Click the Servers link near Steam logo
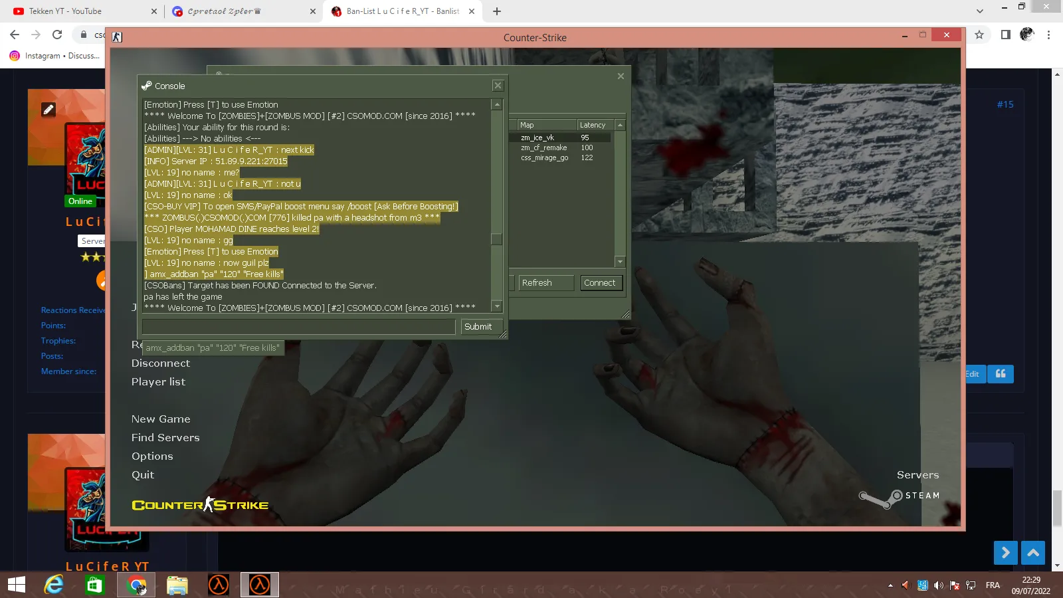1063x598 pixels. click(918, 475)
